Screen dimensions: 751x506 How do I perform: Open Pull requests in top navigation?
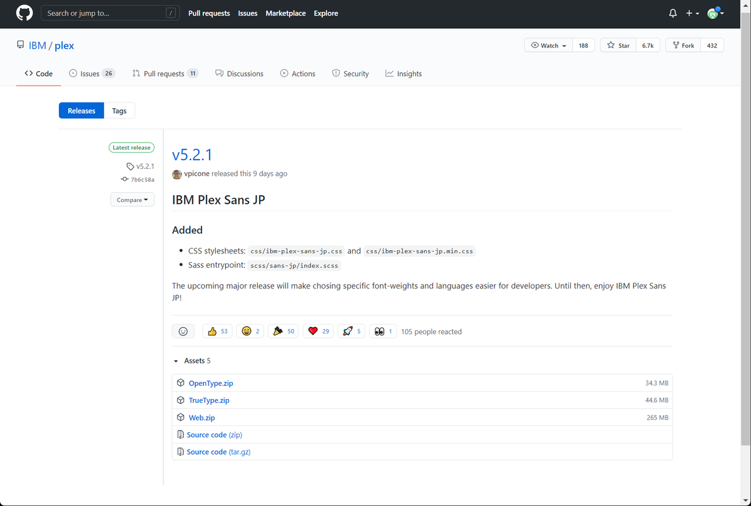(x=209, y=13)
